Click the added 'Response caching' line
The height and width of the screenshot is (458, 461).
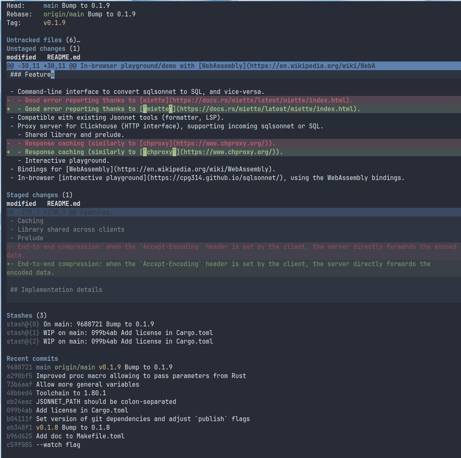234,152
